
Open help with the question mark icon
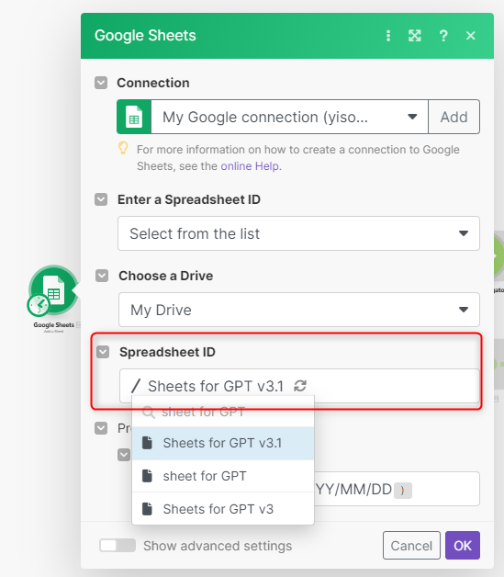coord(443,36)
